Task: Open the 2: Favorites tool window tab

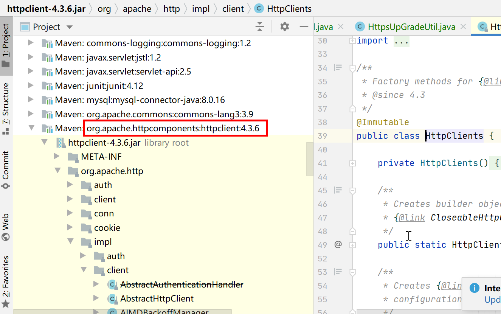Action: pos(6,281)
